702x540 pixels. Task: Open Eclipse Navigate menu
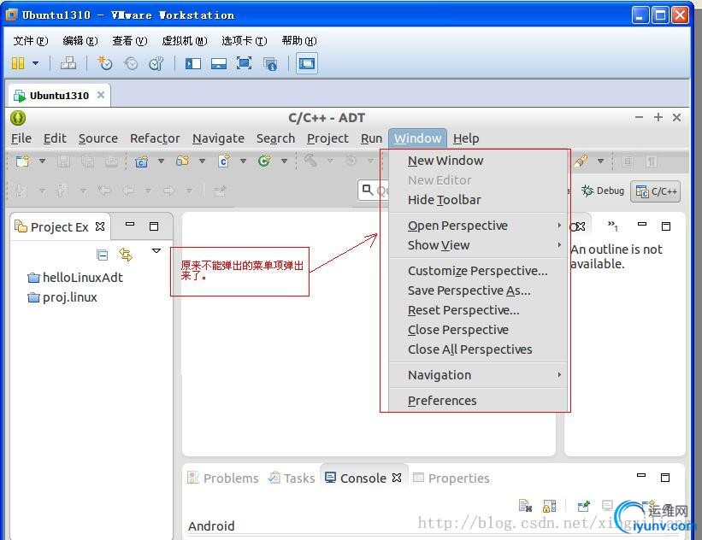click(219, 138)
